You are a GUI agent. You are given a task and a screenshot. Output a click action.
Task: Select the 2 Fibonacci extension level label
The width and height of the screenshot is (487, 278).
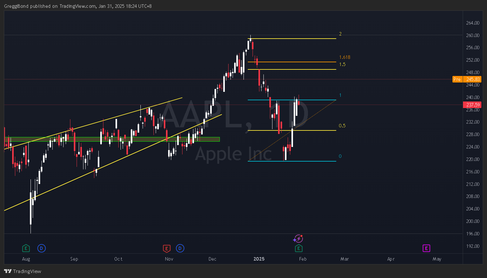[x=340, y=34]
